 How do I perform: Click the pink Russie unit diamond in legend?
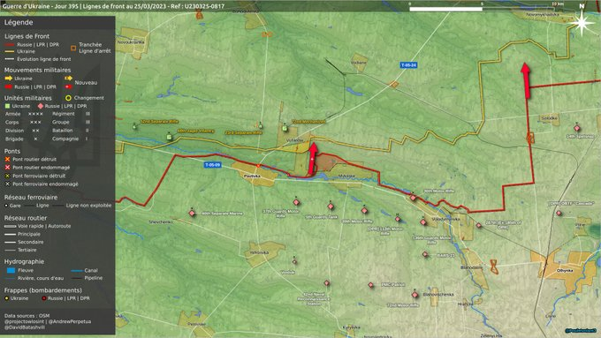click(41, 106)
